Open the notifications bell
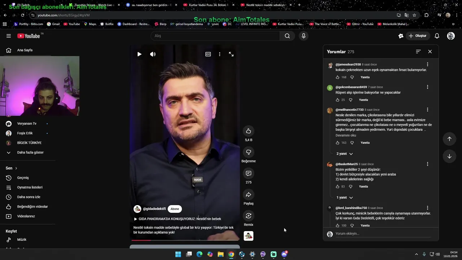Screen dimensions: 462x260 pyautogui.click(x=437, y=36)
